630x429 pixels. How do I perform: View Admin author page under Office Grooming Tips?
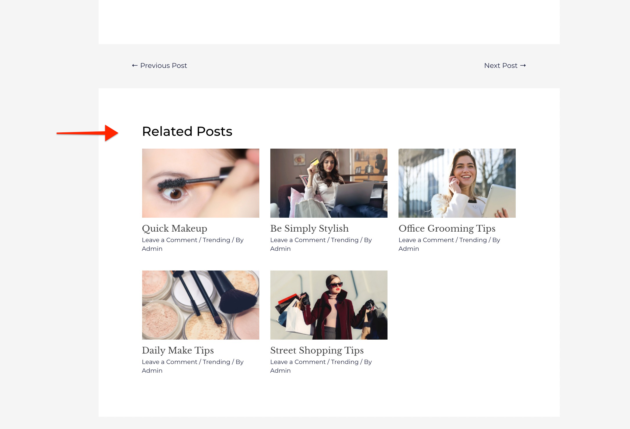pos(409,249)
